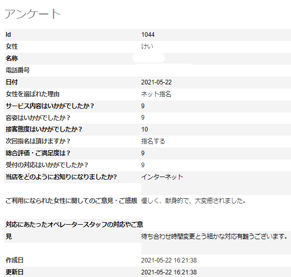Select the 日付 value 2021-05-22
The height and width of the screenshot is (277, 291).
156,82
